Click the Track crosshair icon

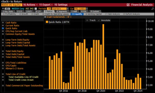click(87, 20)
